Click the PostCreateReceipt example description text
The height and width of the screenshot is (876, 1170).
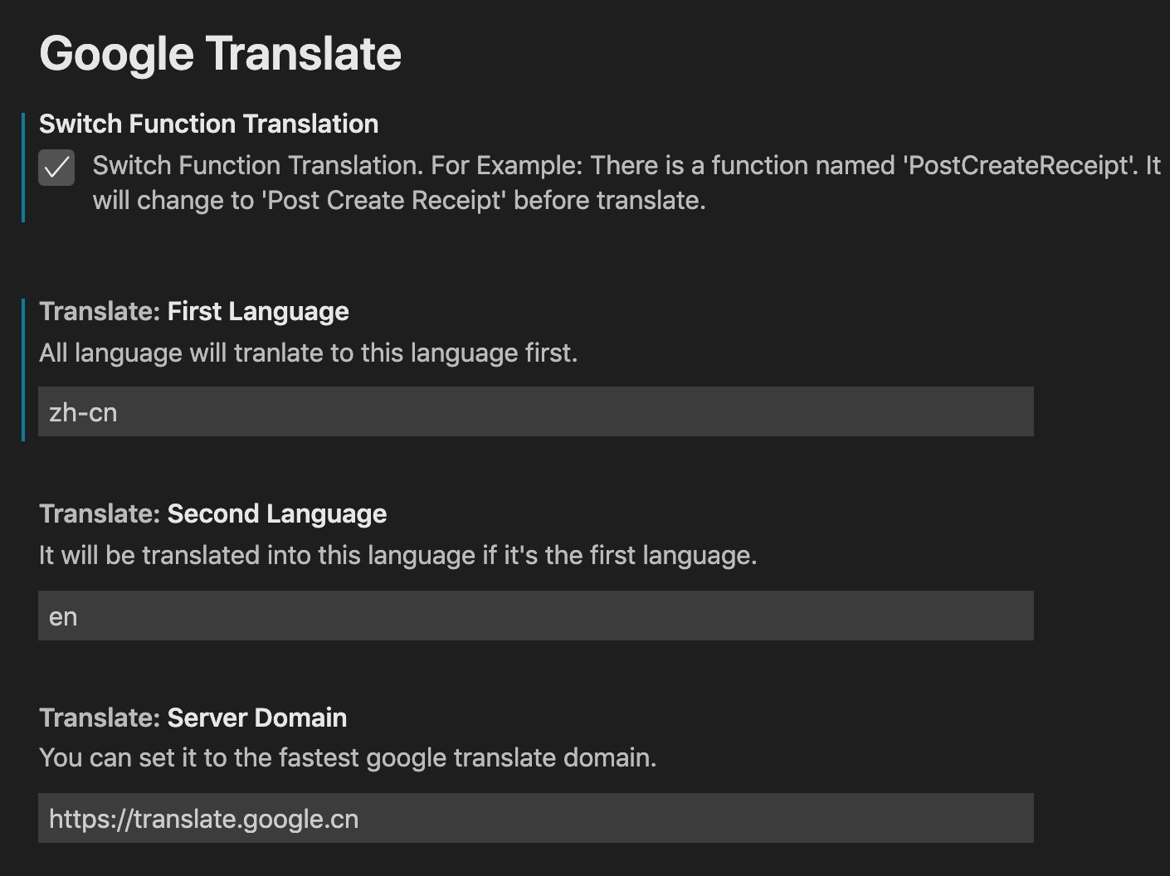[626, 182]
